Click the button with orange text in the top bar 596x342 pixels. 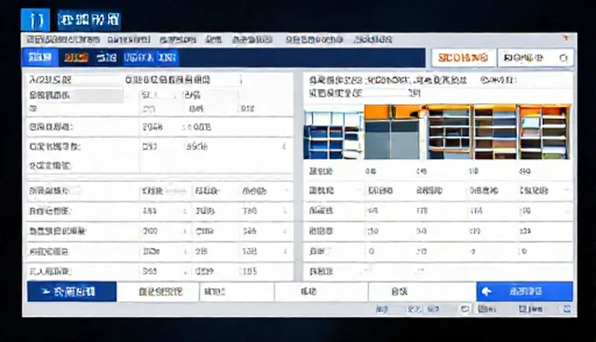click(463, 58)
